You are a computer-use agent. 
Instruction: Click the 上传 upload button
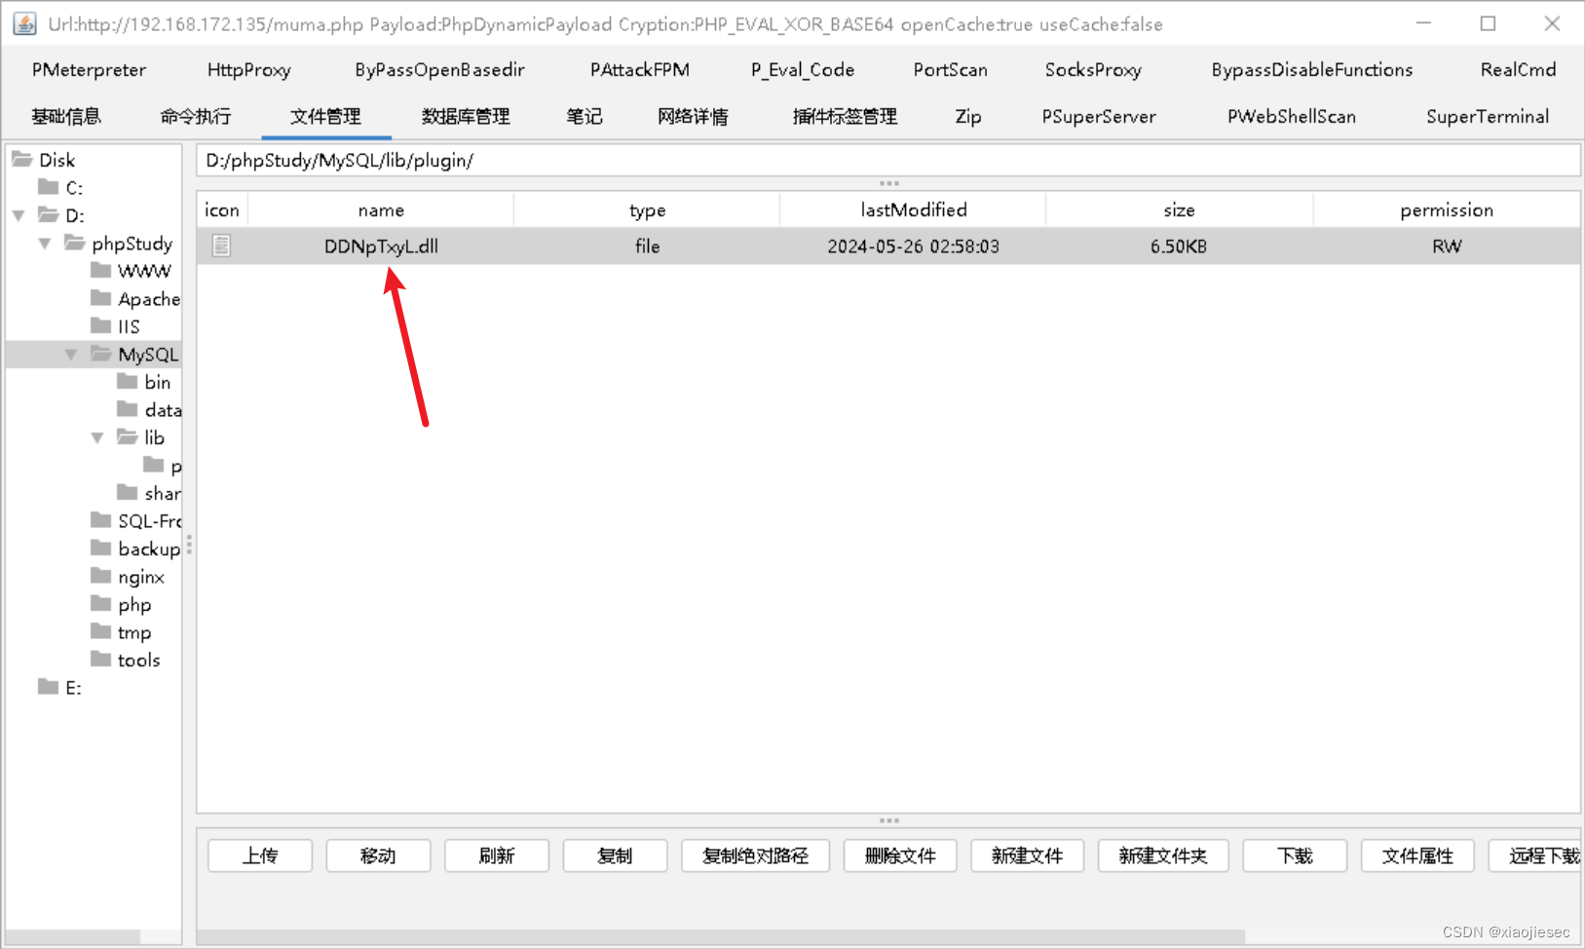259,855
